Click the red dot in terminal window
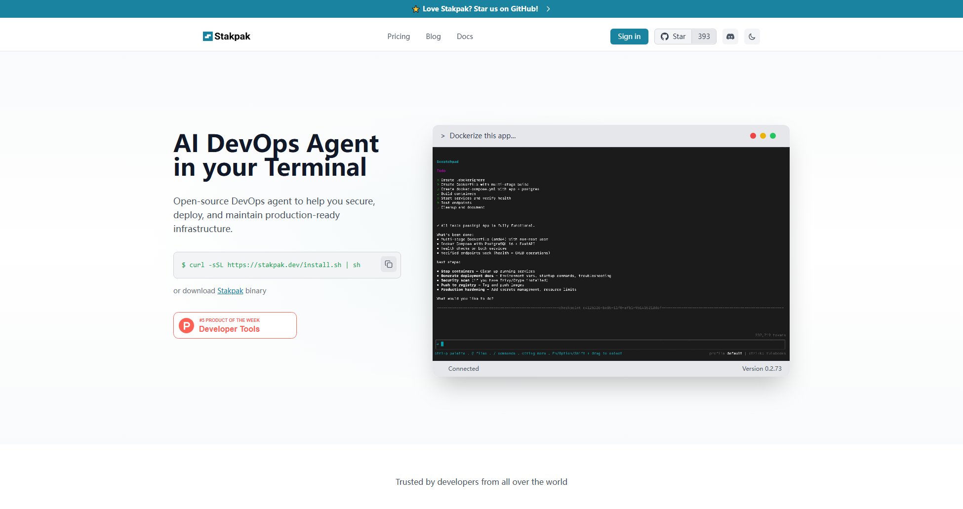This screenshot has height=509, width=963. (753, 136)
